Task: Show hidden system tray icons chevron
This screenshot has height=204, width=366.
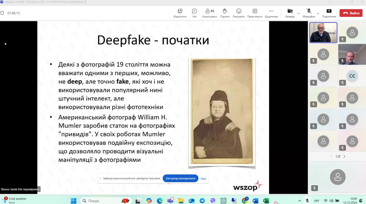Action: tap(299, 201)
